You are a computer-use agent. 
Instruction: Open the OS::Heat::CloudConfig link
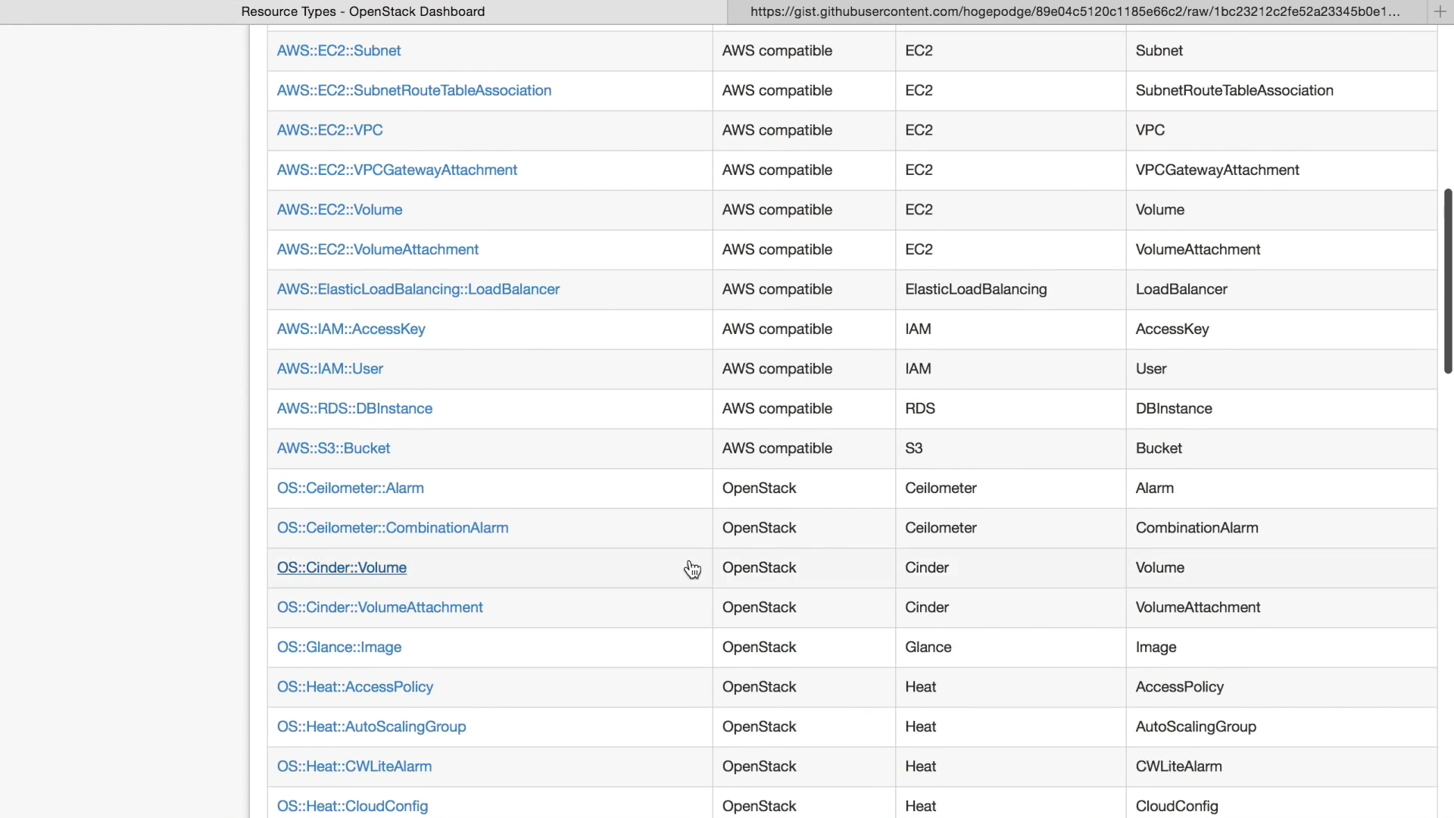(x=352, y=806)
